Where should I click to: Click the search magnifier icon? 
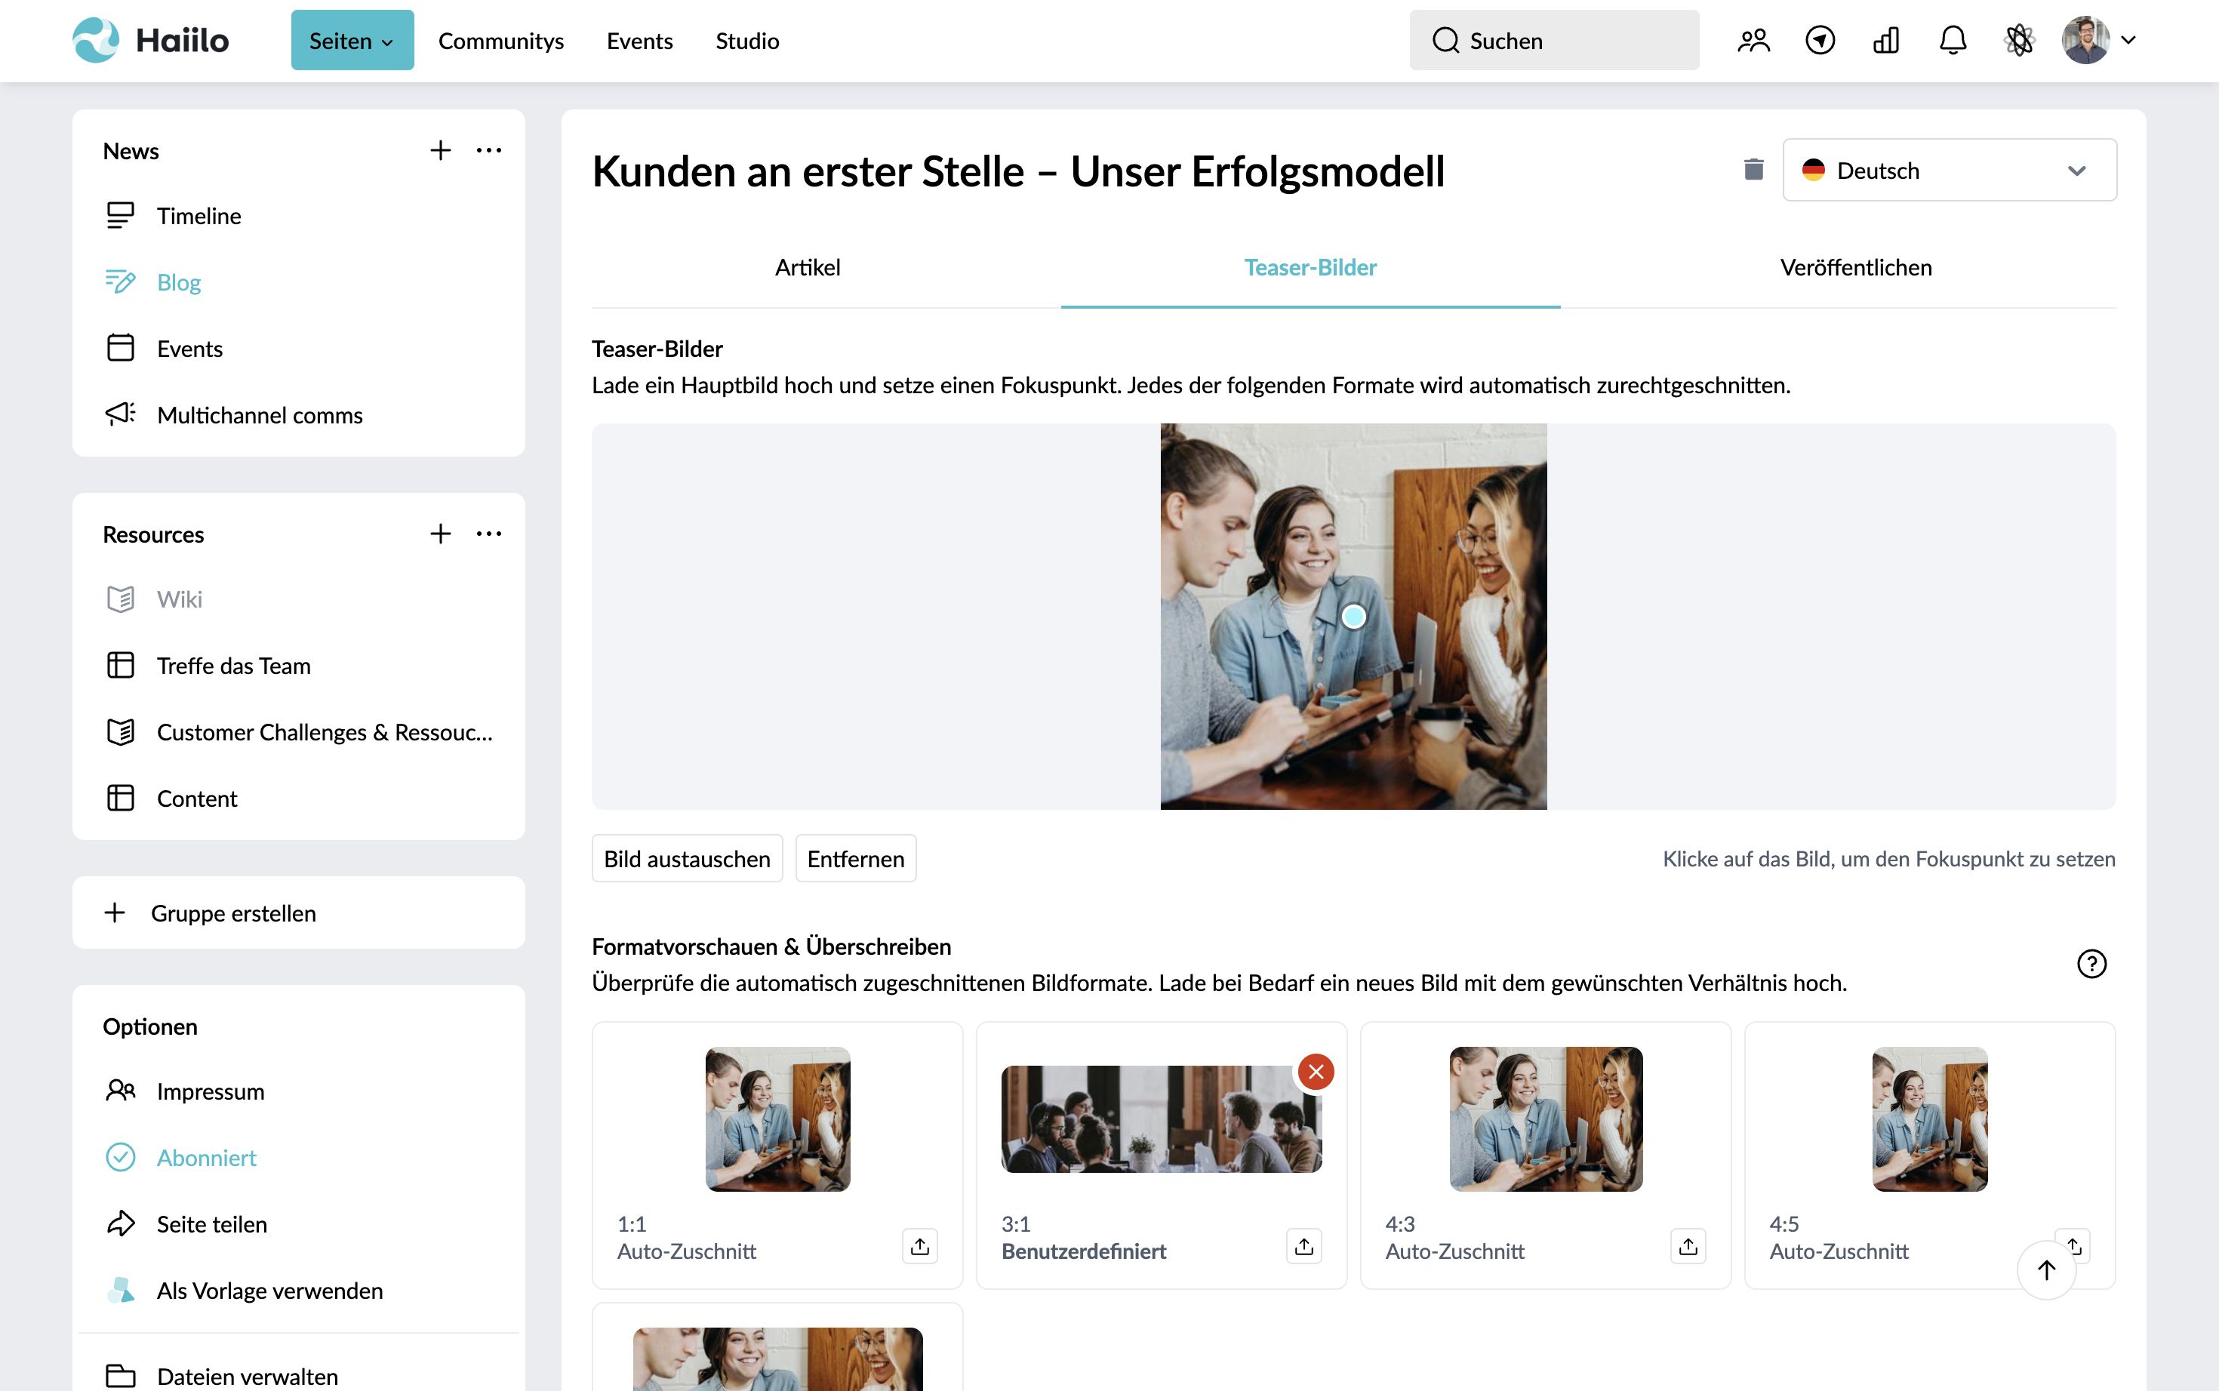(x=1445, y=41)
